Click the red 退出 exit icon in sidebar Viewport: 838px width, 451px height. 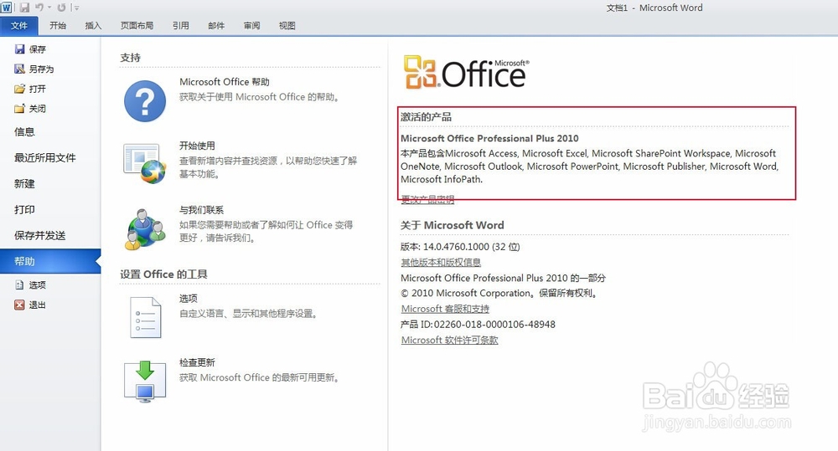pyautogui.click(x=20, y=305)
